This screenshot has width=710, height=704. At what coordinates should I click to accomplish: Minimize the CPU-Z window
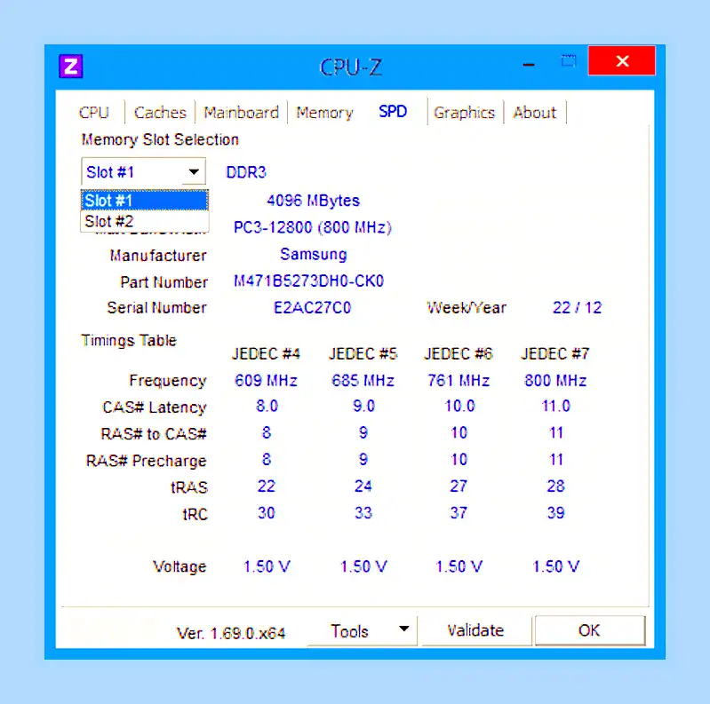coord(529,65)
